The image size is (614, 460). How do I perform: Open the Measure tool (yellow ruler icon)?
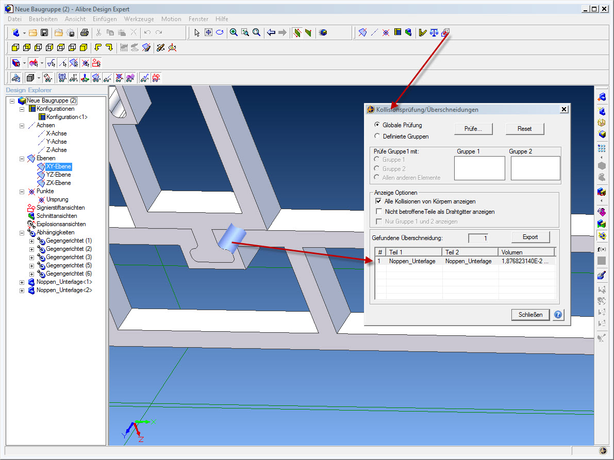pos(423,32)
